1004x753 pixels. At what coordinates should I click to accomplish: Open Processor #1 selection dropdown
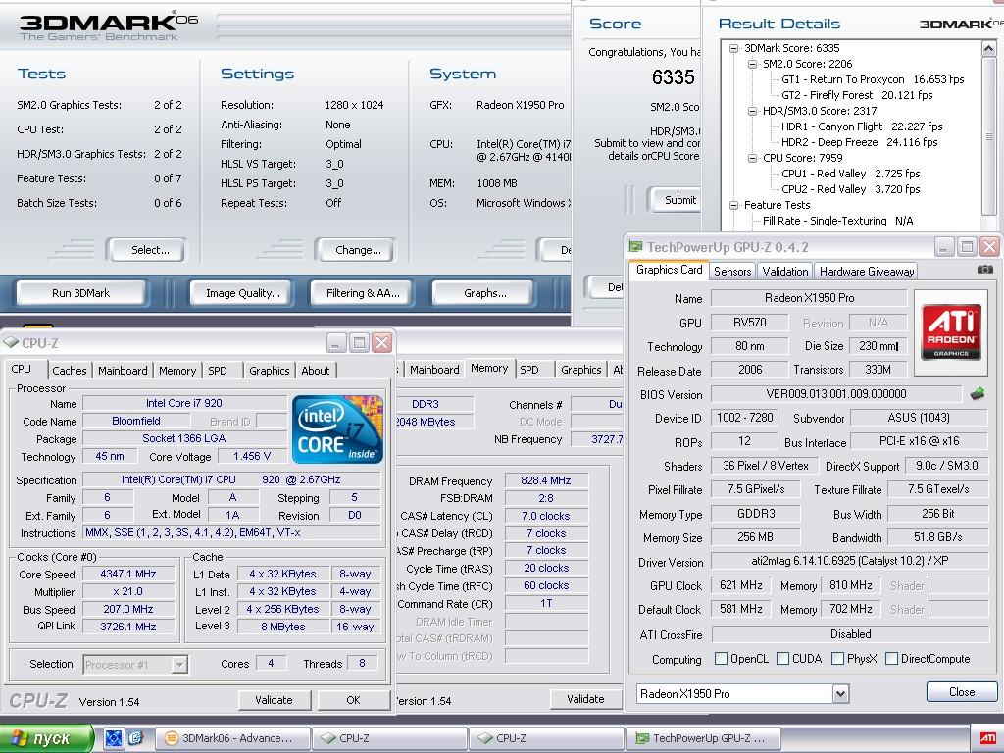click(x=180, y=664)
